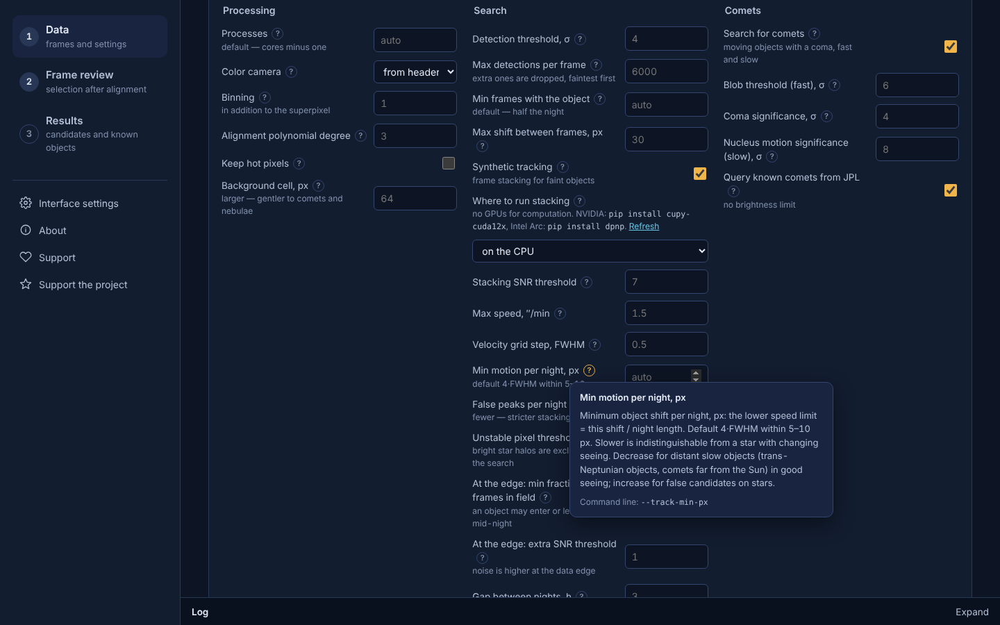The height and width of the screenshot is (625, 1000).
Task: Open Color camera dropdown
Action: (415, 72)
